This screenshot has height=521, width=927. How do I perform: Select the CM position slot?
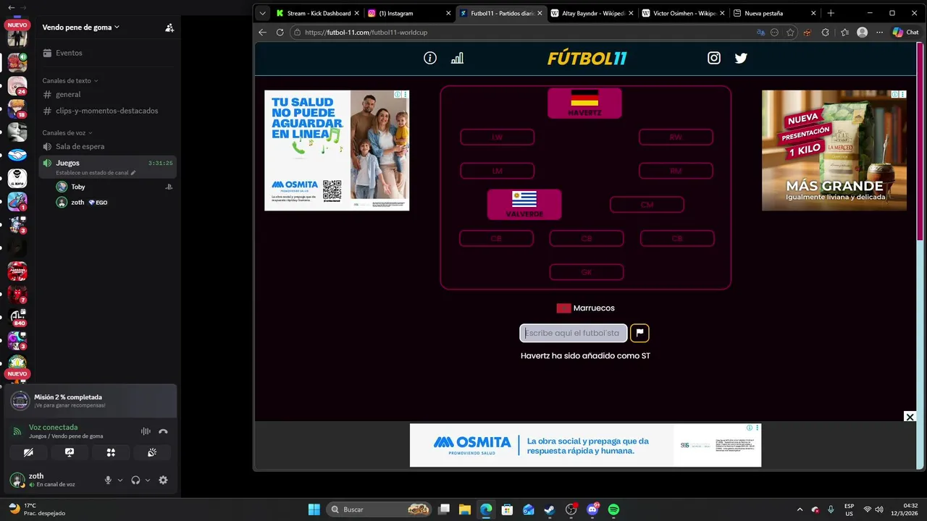tap(647, 205)
